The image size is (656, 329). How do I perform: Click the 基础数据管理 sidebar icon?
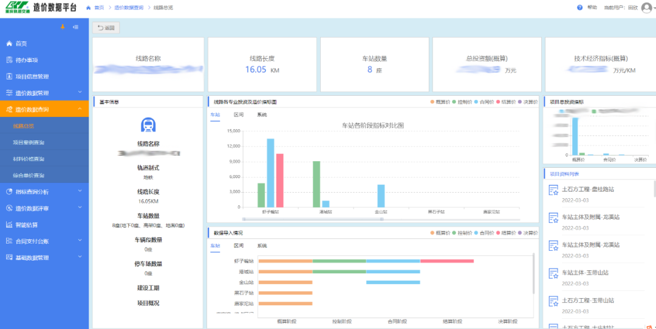9,257
